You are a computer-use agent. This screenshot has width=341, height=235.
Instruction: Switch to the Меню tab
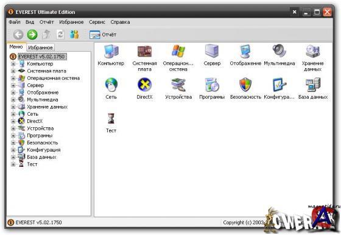click(x=16, y=47)
